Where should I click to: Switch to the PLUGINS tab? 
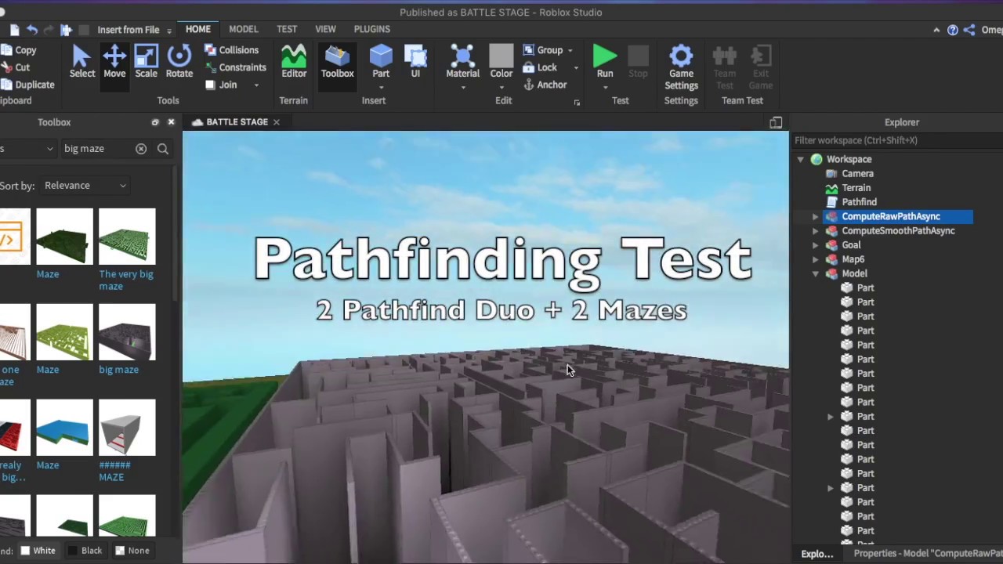point(371,29)
